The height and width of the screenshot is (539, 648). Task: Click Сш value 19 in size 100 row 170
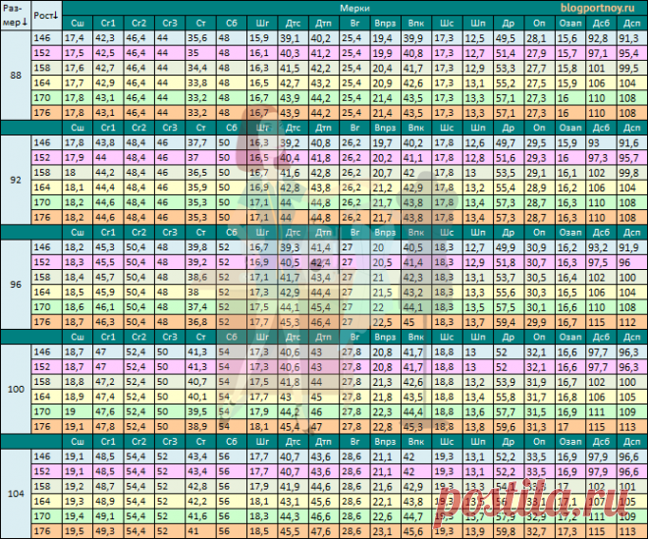click(78, 411)
